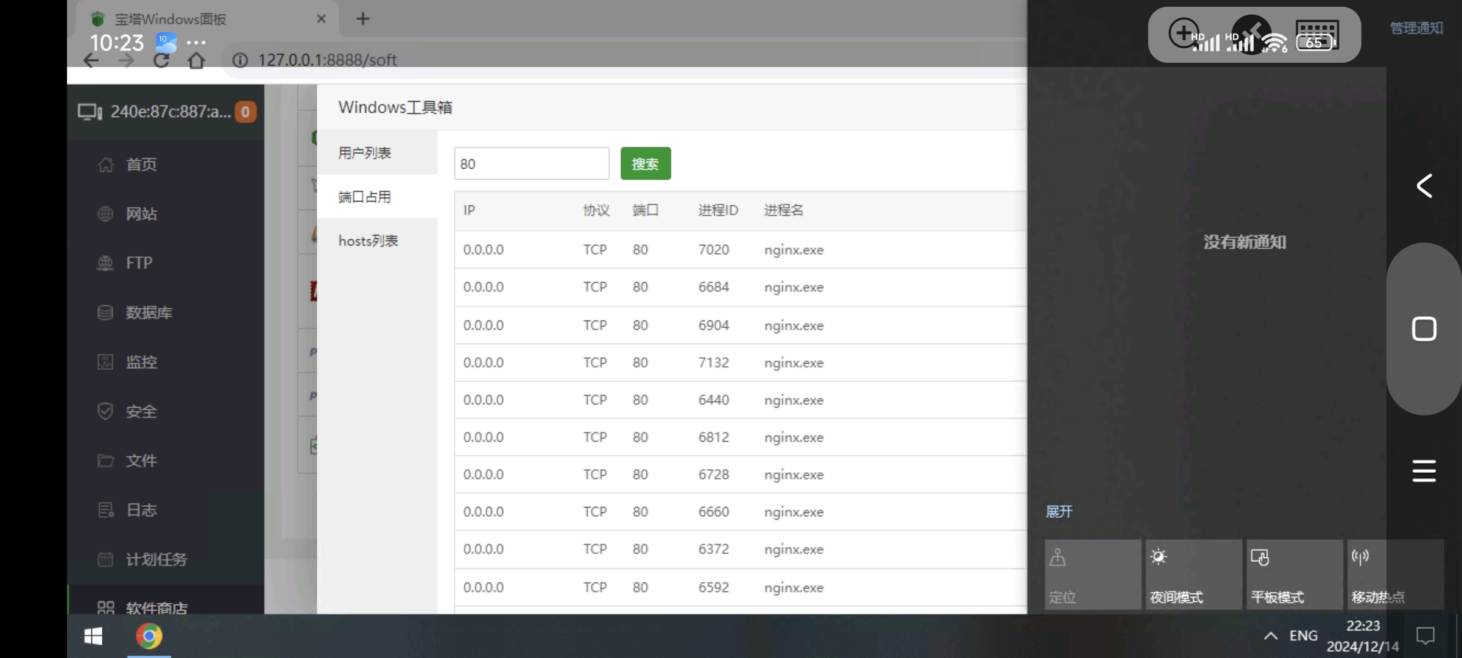Open a new browser tab
1462x658 pixels.
363,19
